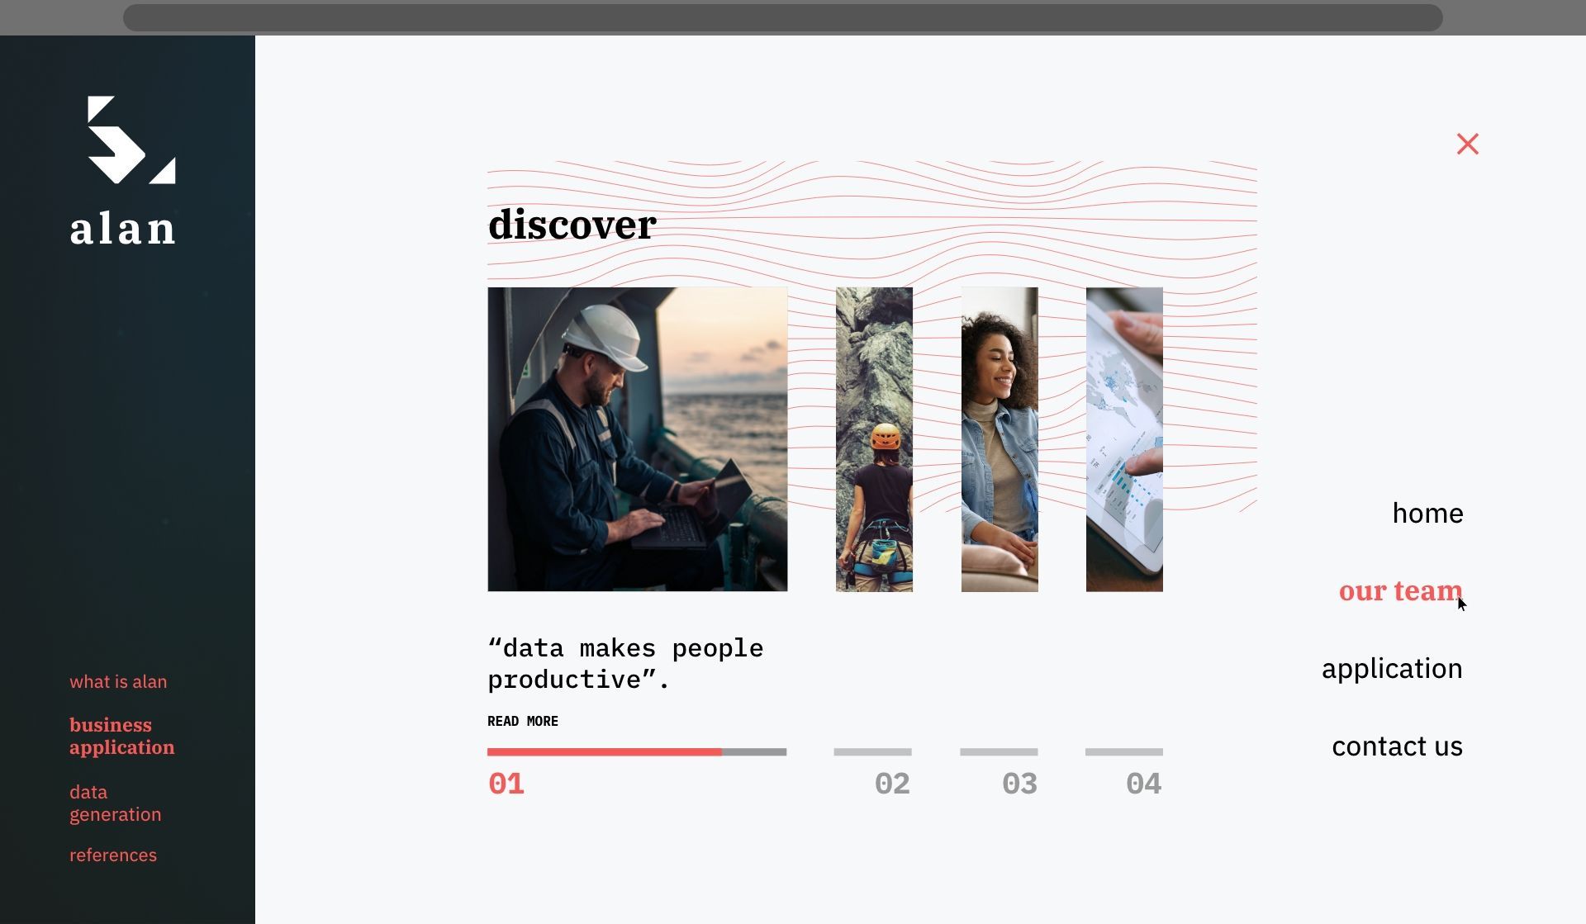Select our team in the menu
Screen dimensions: 1586x924
tap(1400, 590)
